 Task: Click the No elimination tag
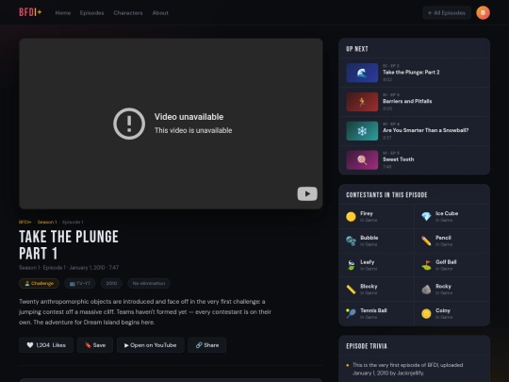pyautogui.click(x=149, y=283)
